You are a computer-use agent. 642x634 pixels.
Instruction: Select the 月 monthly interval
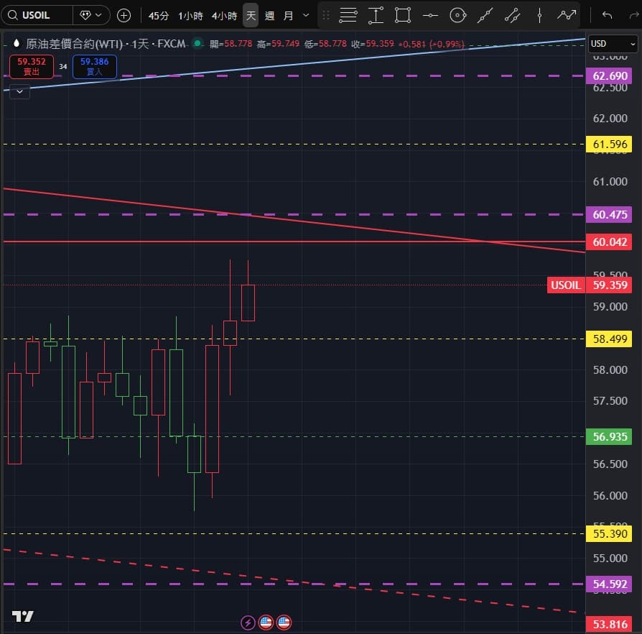pyautogui.click(x=288, y=14)
